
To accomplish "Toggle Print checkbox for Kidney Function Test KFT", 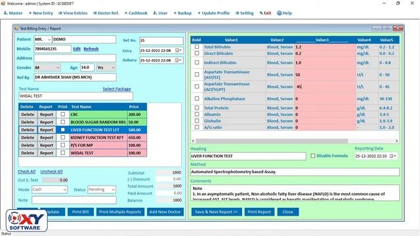I will pos(63,137).
